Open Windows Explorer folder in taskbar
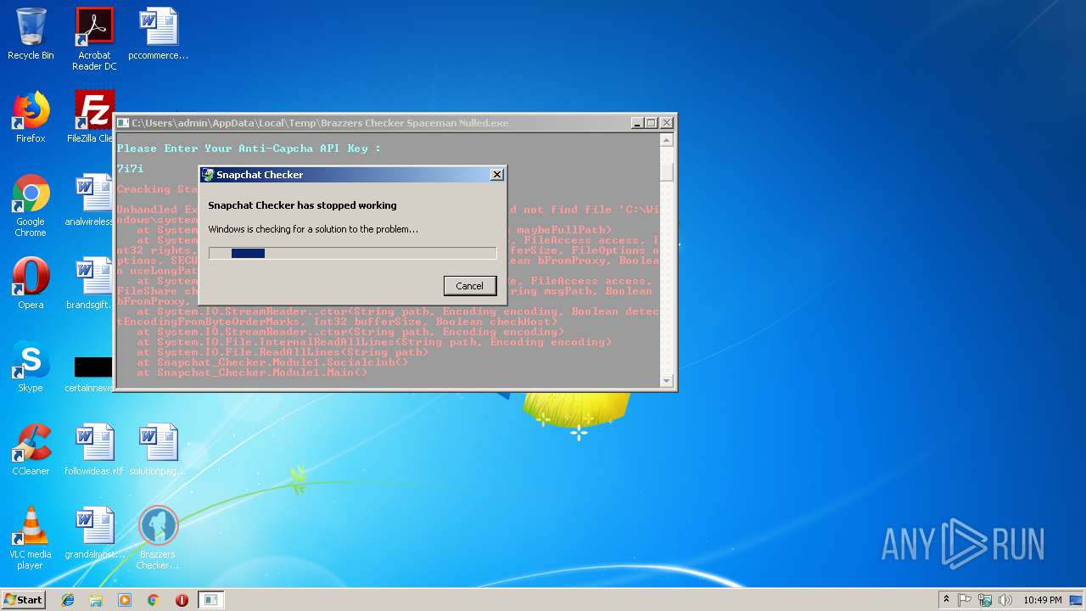Screen dimensions: 1086x611 (x=96, y=600)
